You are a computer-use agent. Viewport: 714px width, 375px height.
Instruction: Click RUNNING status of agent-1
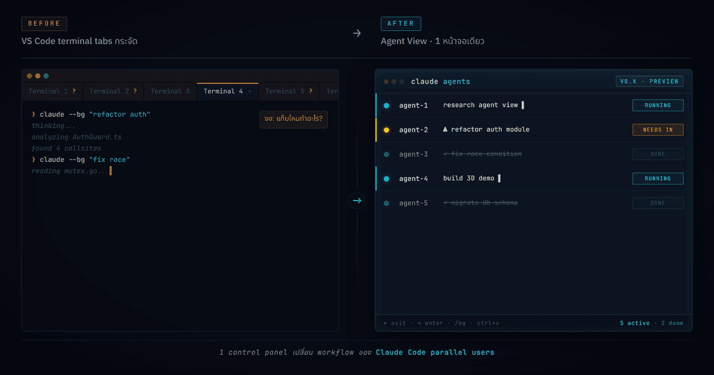pos(657,105)
